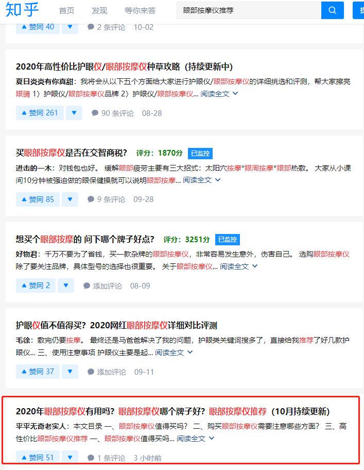The height and width of the screenshot is (470, 364).
Task: Upvote 赞同 85
Action: [x=38, y=199]
